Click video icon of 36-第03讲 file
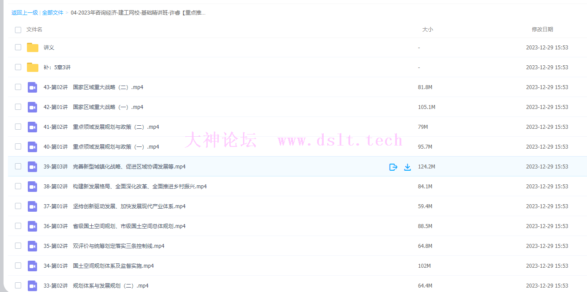Image resolution: width=587 pixels, height=292 pixels. click(x=33, y=226)
